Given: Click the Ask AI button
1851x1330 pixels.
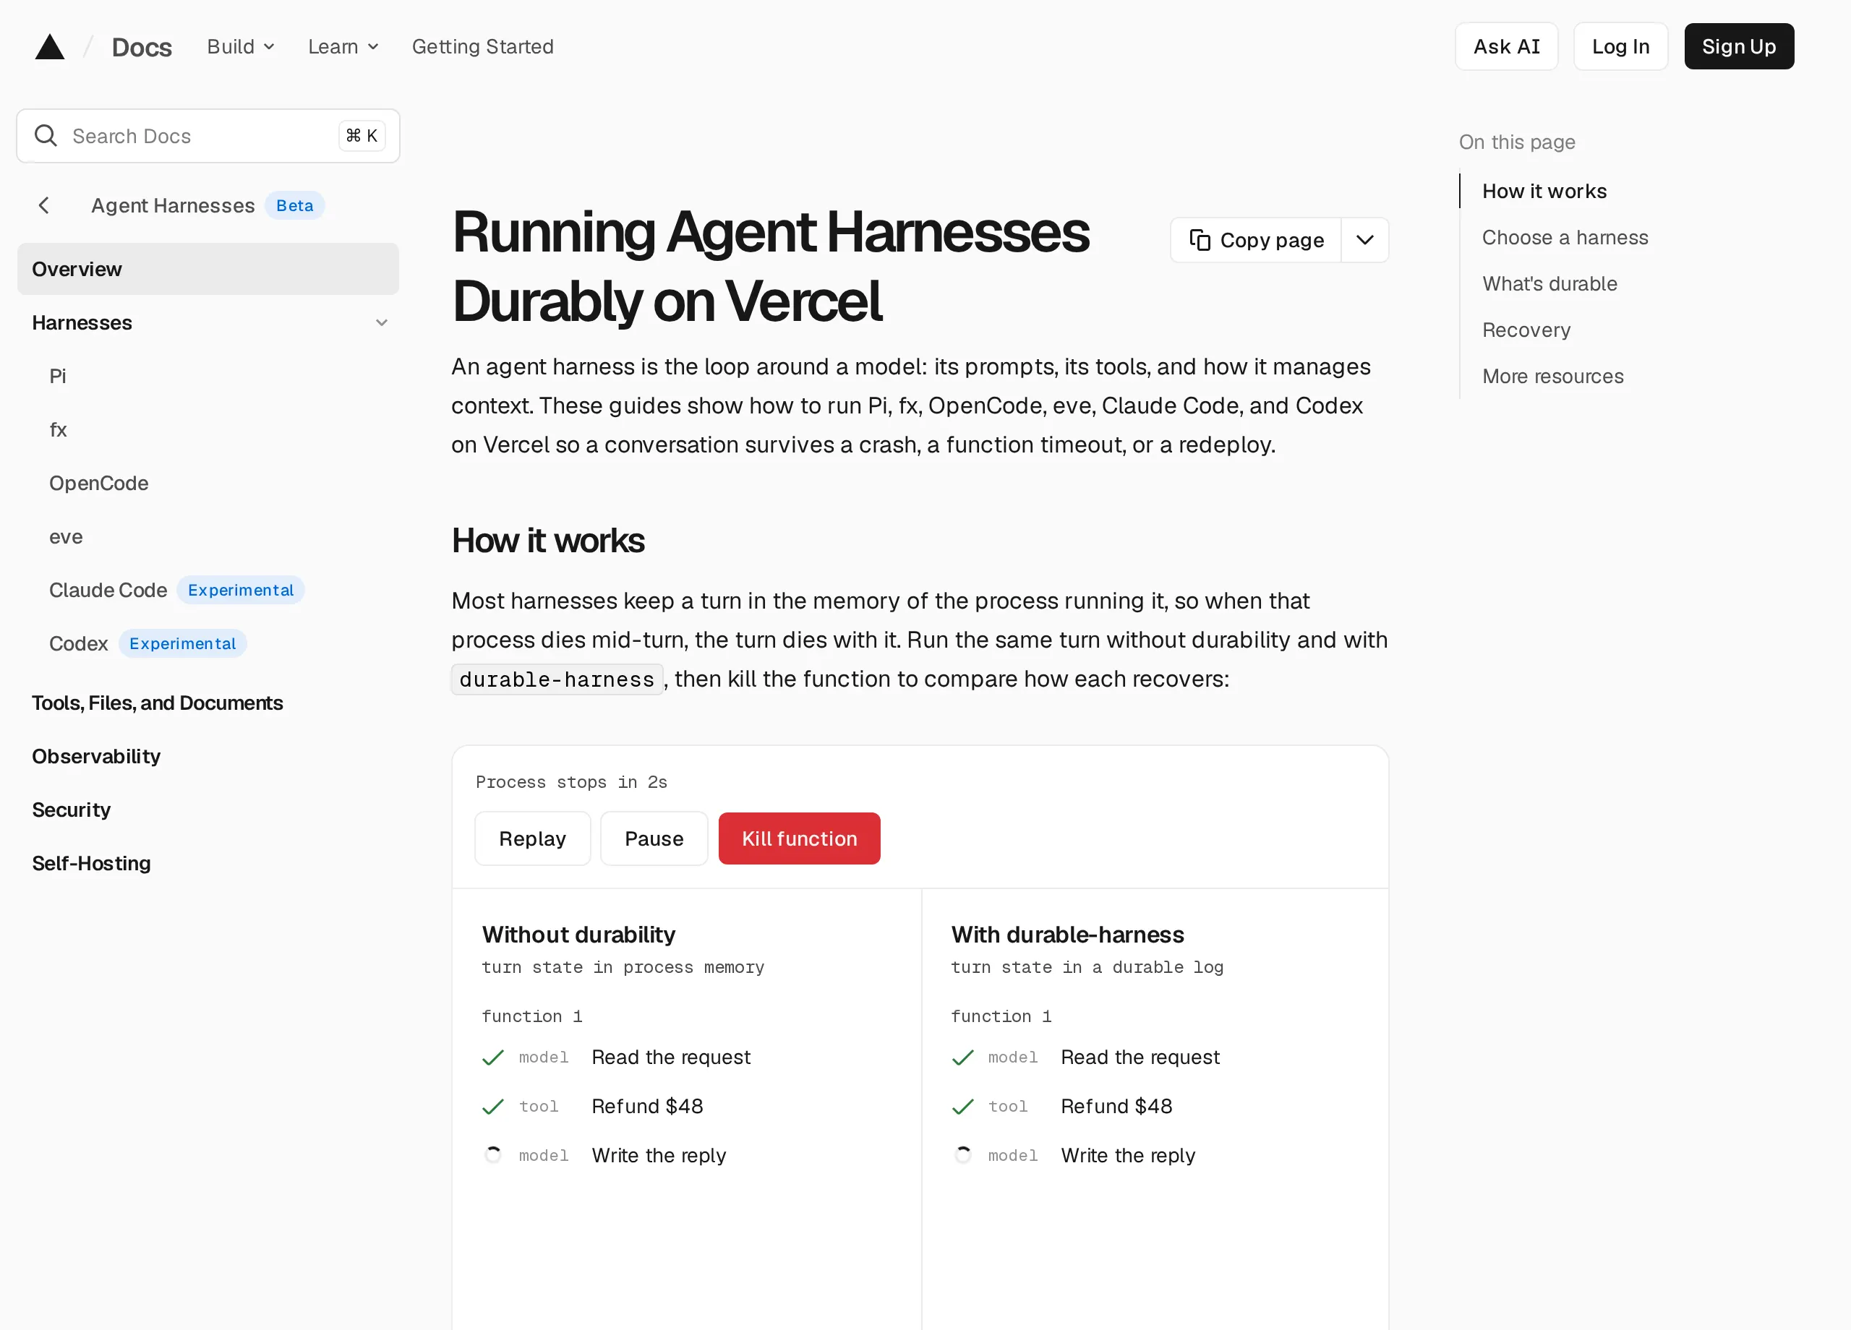Looking at the screenshot, I should [x=1506, y=46].
